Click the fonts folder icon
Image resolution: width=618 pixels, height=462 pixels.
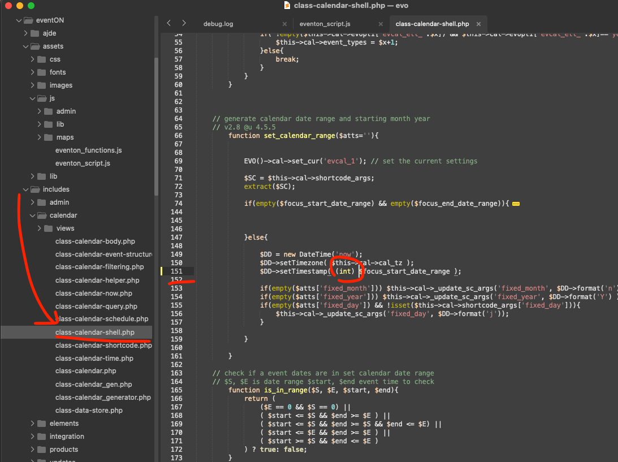tap(41, 72)
